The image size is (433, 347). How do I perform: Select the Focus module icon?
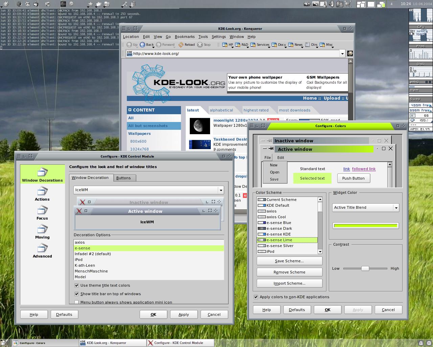[x=42, y=213]
